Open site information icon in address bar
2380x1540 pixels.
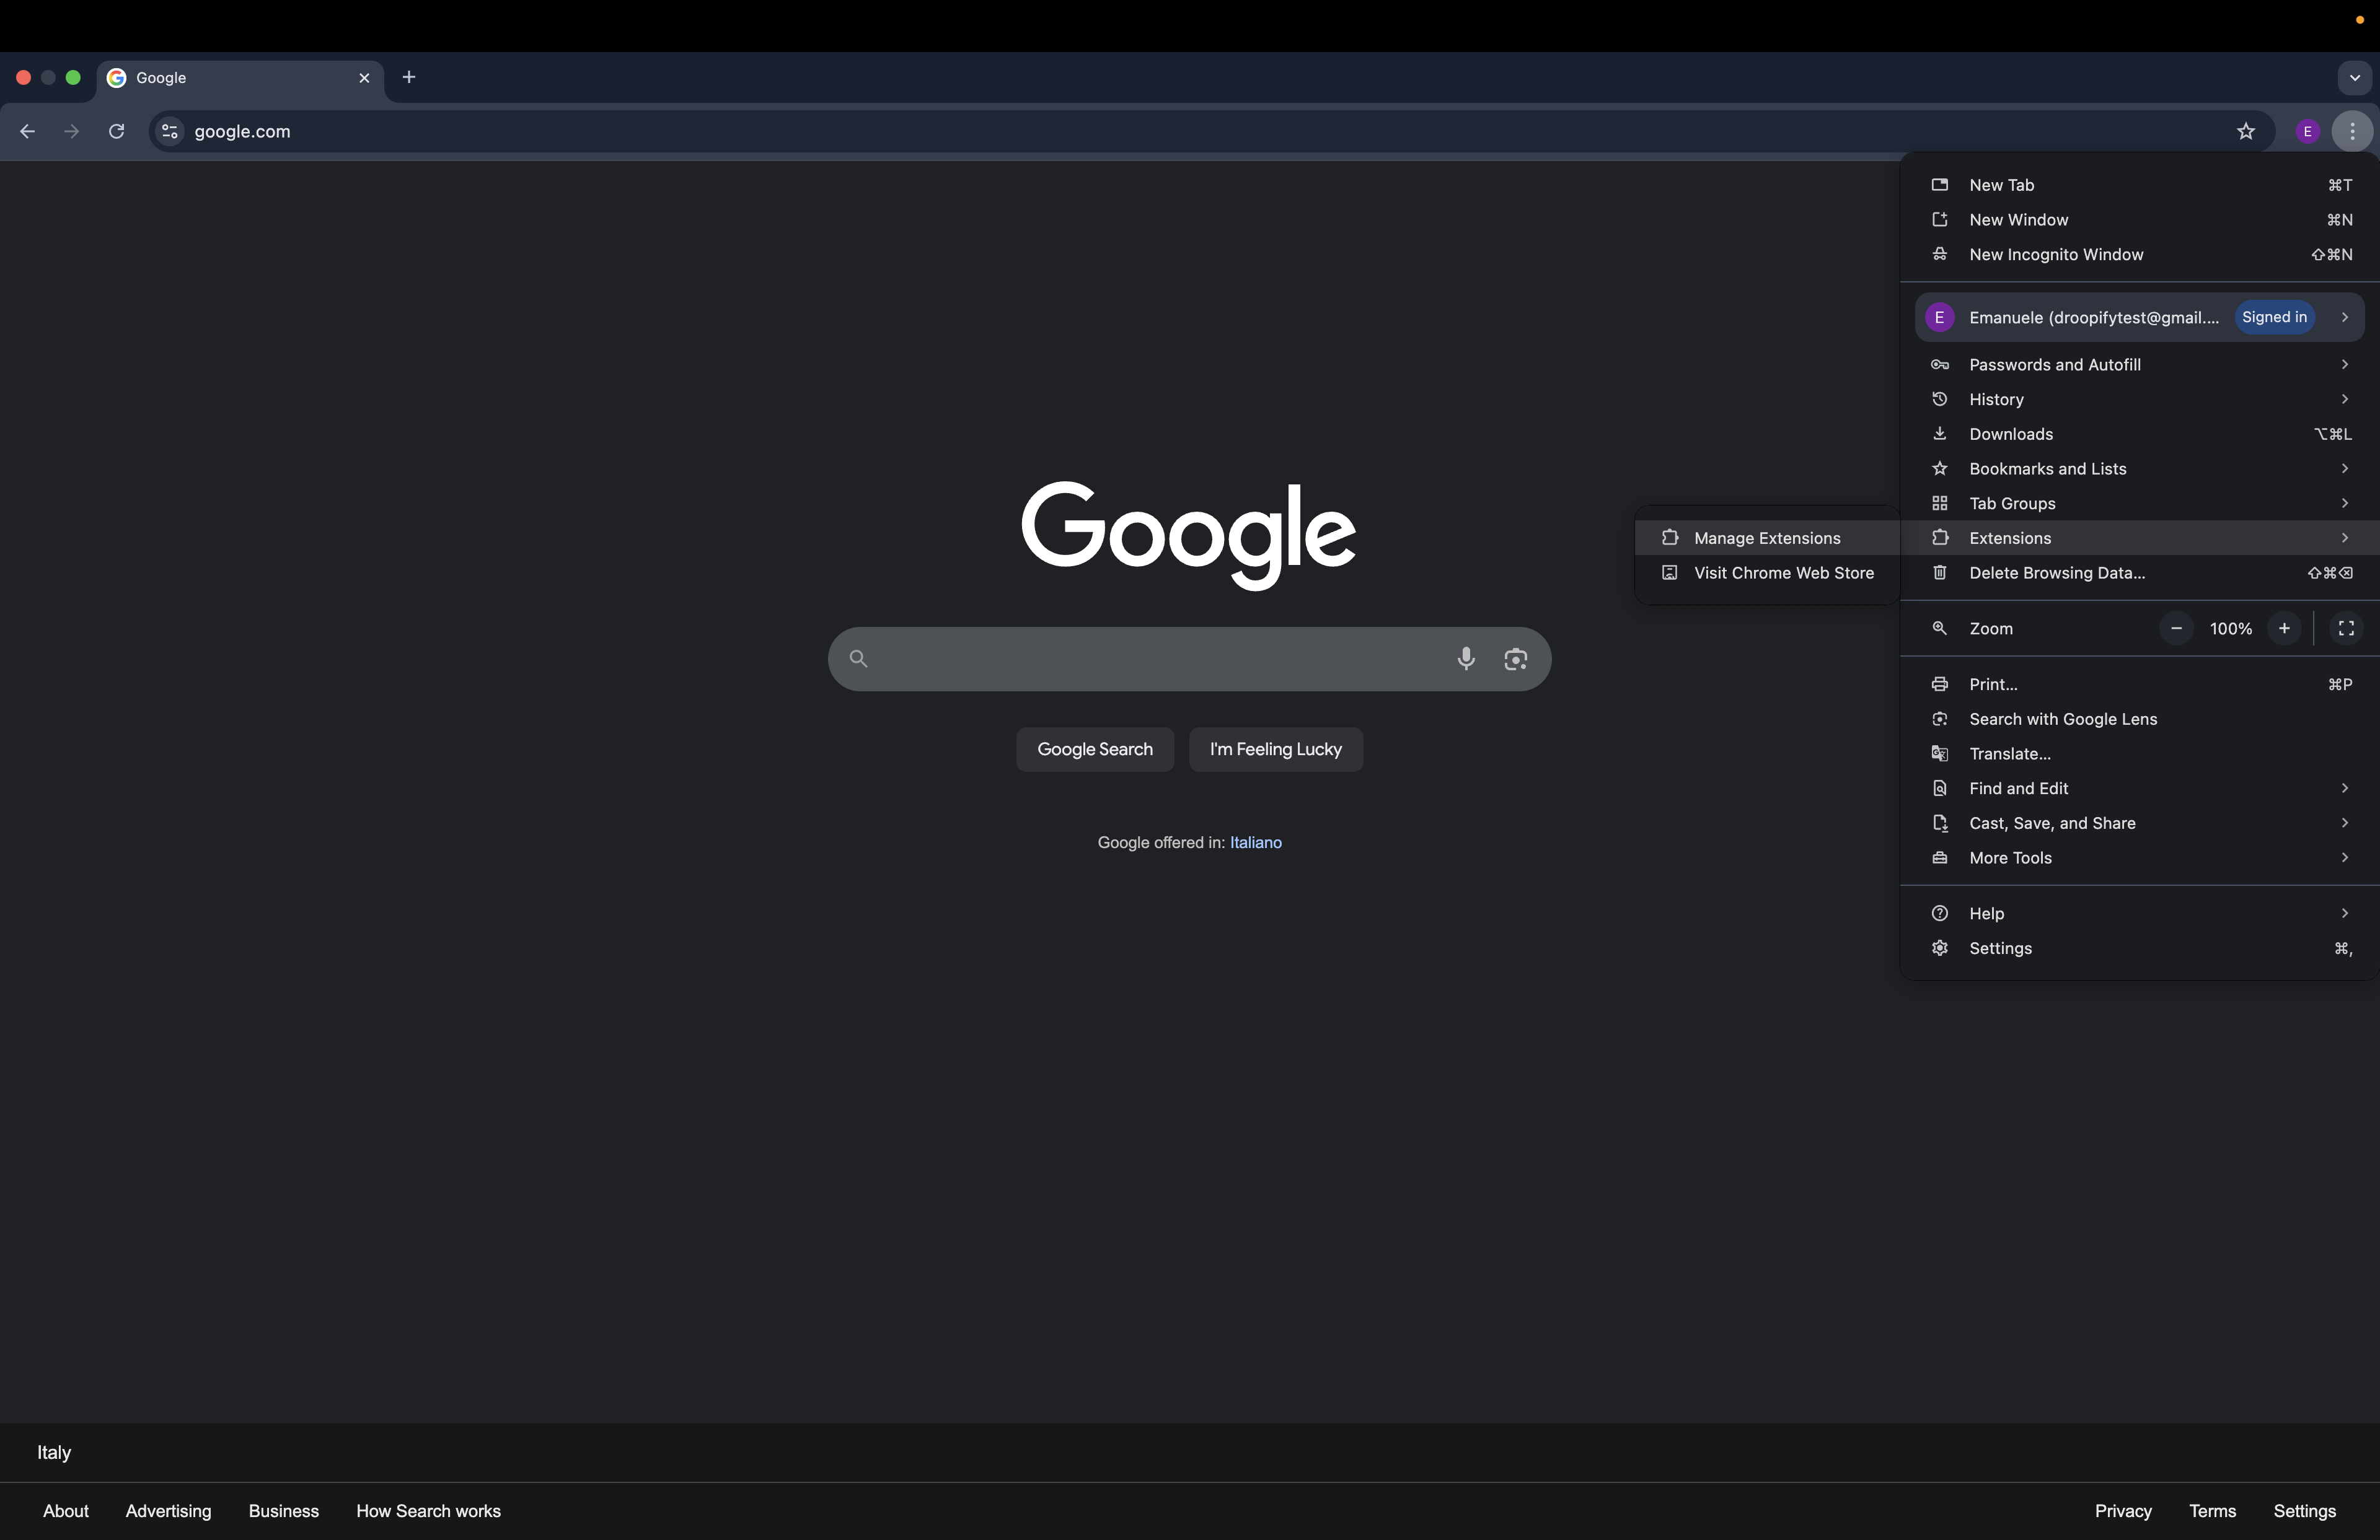[170, 131]
